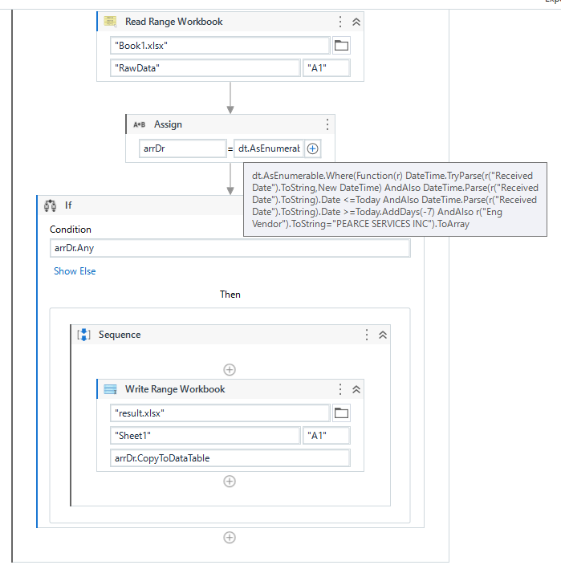Browse for file next to "result.xlsx"
Viewport: 561px width, 565px height.
pos(341,413)
